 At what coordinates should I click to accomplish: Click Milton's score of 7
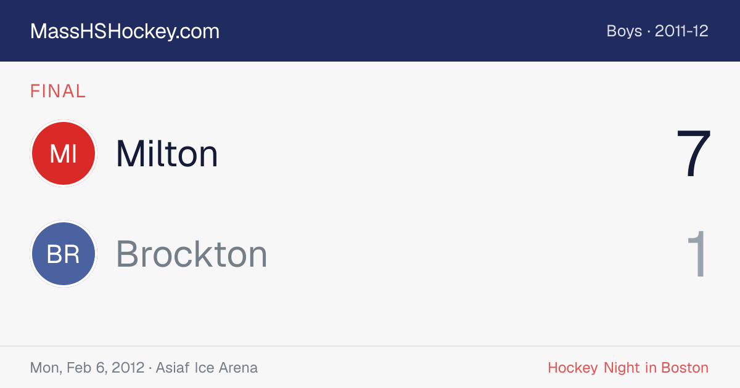pyautogui.click(x=694, y=154)
